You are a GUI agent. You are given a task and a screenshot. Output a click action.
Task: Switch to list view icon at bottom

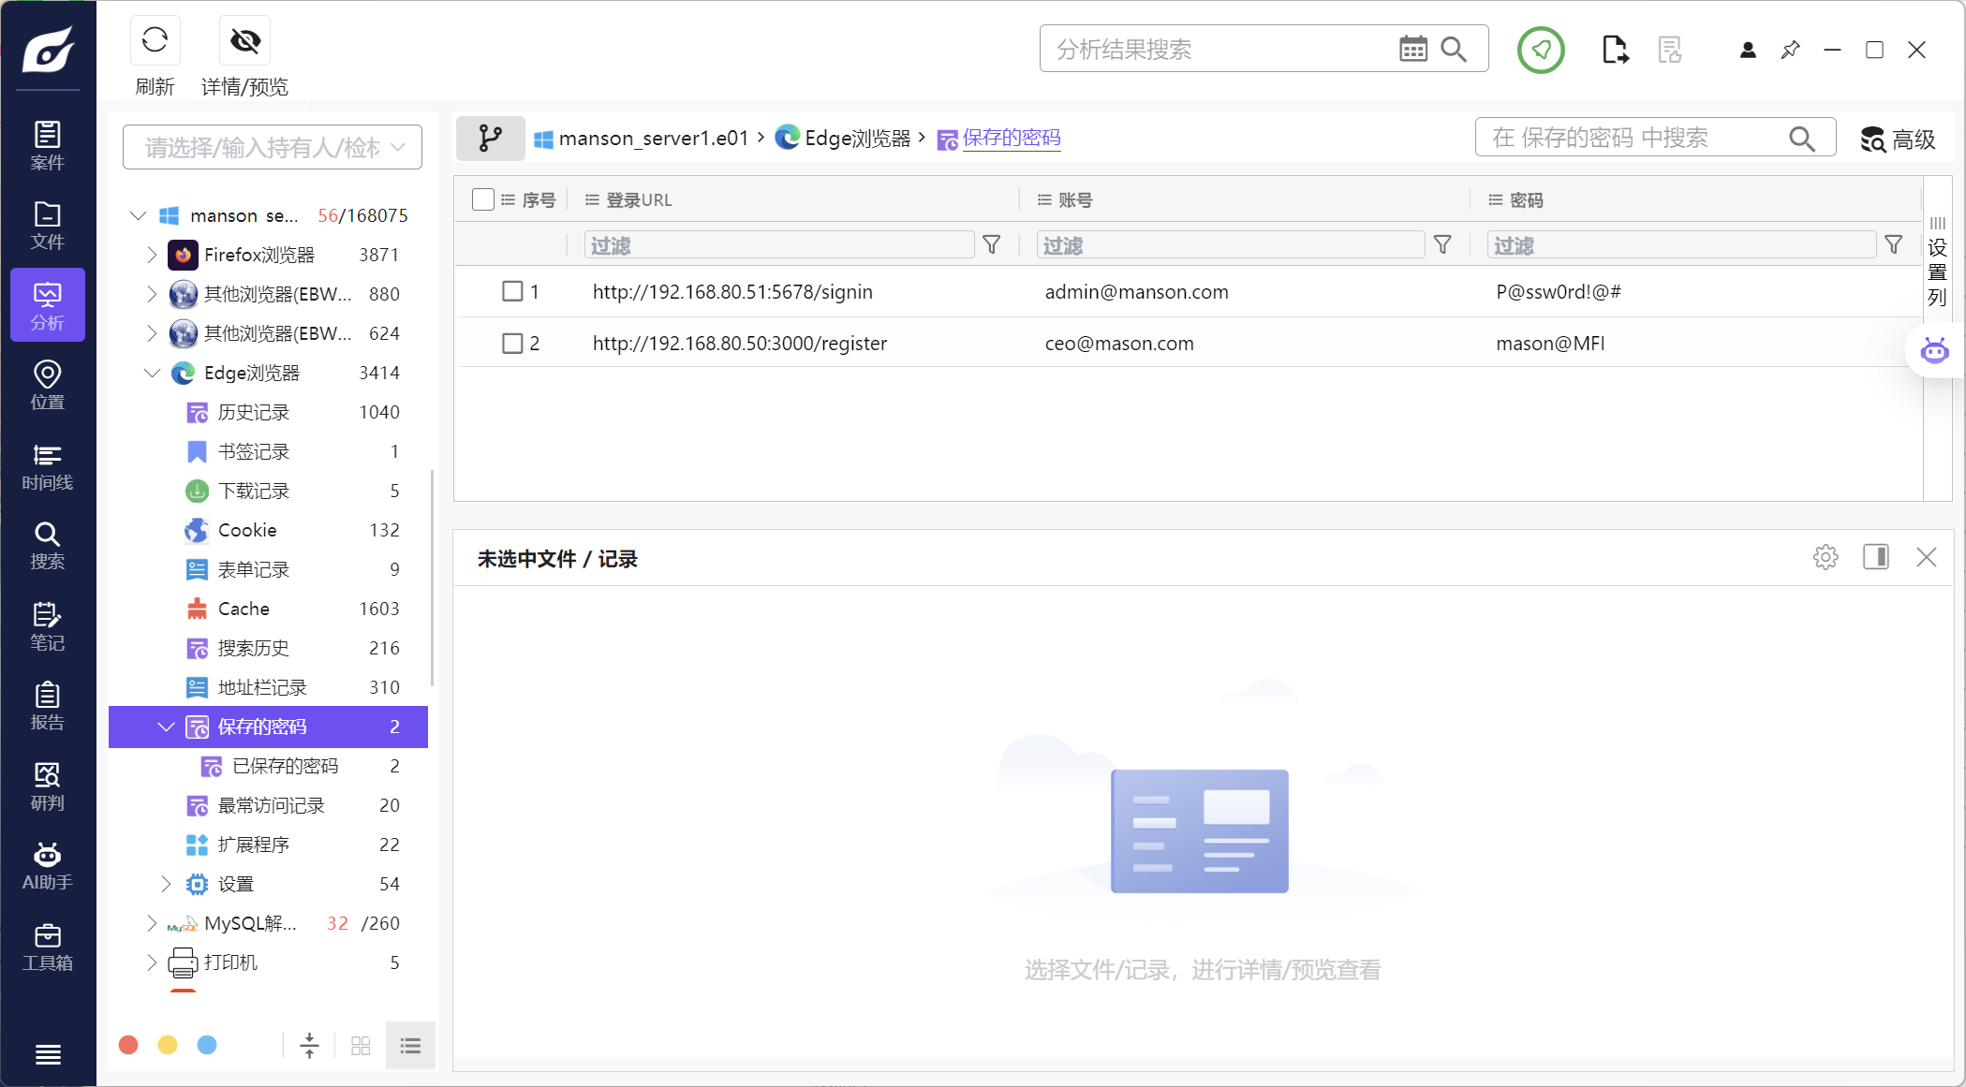410,1046
